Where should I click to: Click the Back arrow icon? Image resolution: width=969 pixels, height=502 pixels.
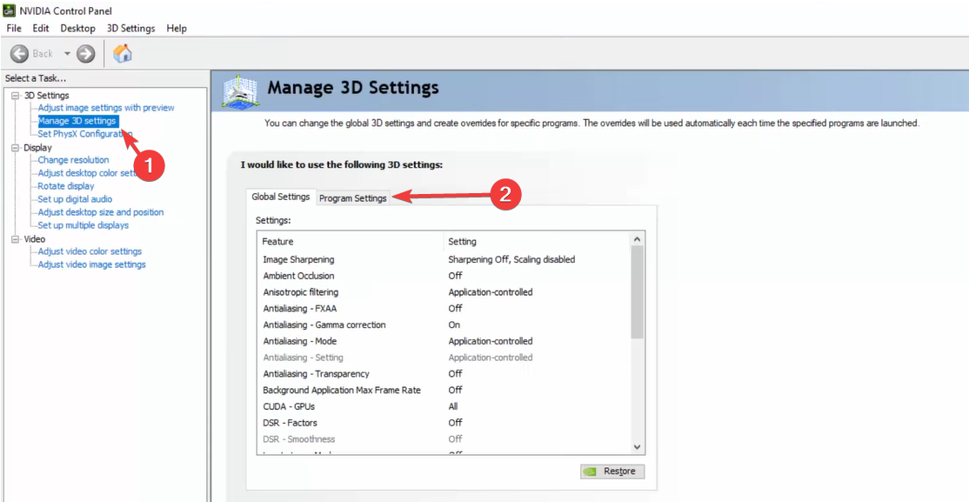[x=20, y=54]
